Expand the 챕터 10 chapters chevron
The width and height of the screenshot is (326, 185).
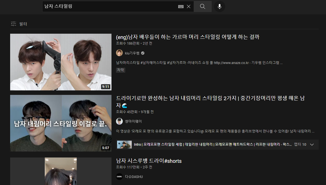tap(312, 145)
